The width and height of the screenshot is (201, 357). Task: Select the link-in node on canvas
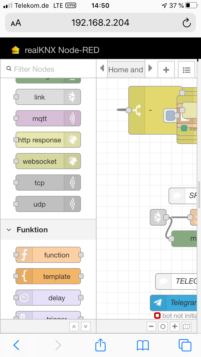[x=158, y=217]
